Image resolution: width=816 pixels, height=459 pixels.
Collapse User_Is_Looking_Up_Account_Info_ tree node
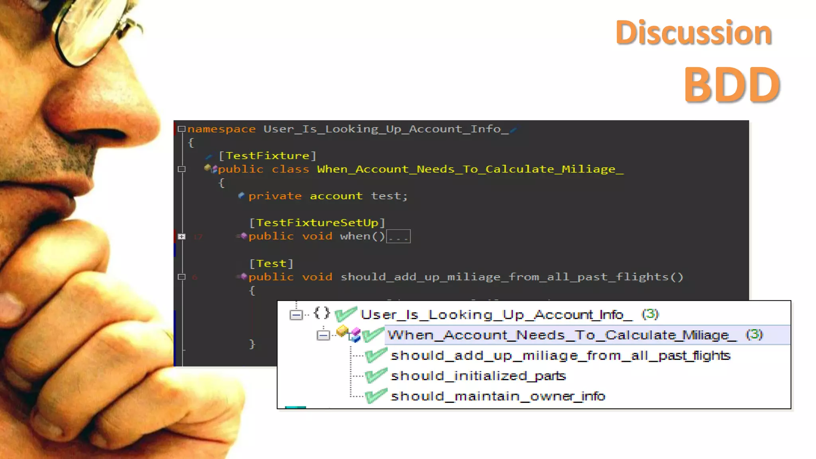[x=296, y=315]
